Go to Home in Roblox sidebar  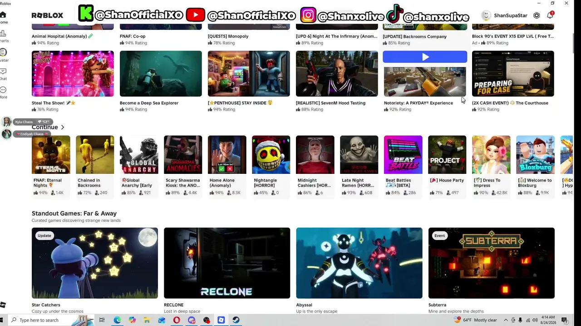tap(3, 15)
